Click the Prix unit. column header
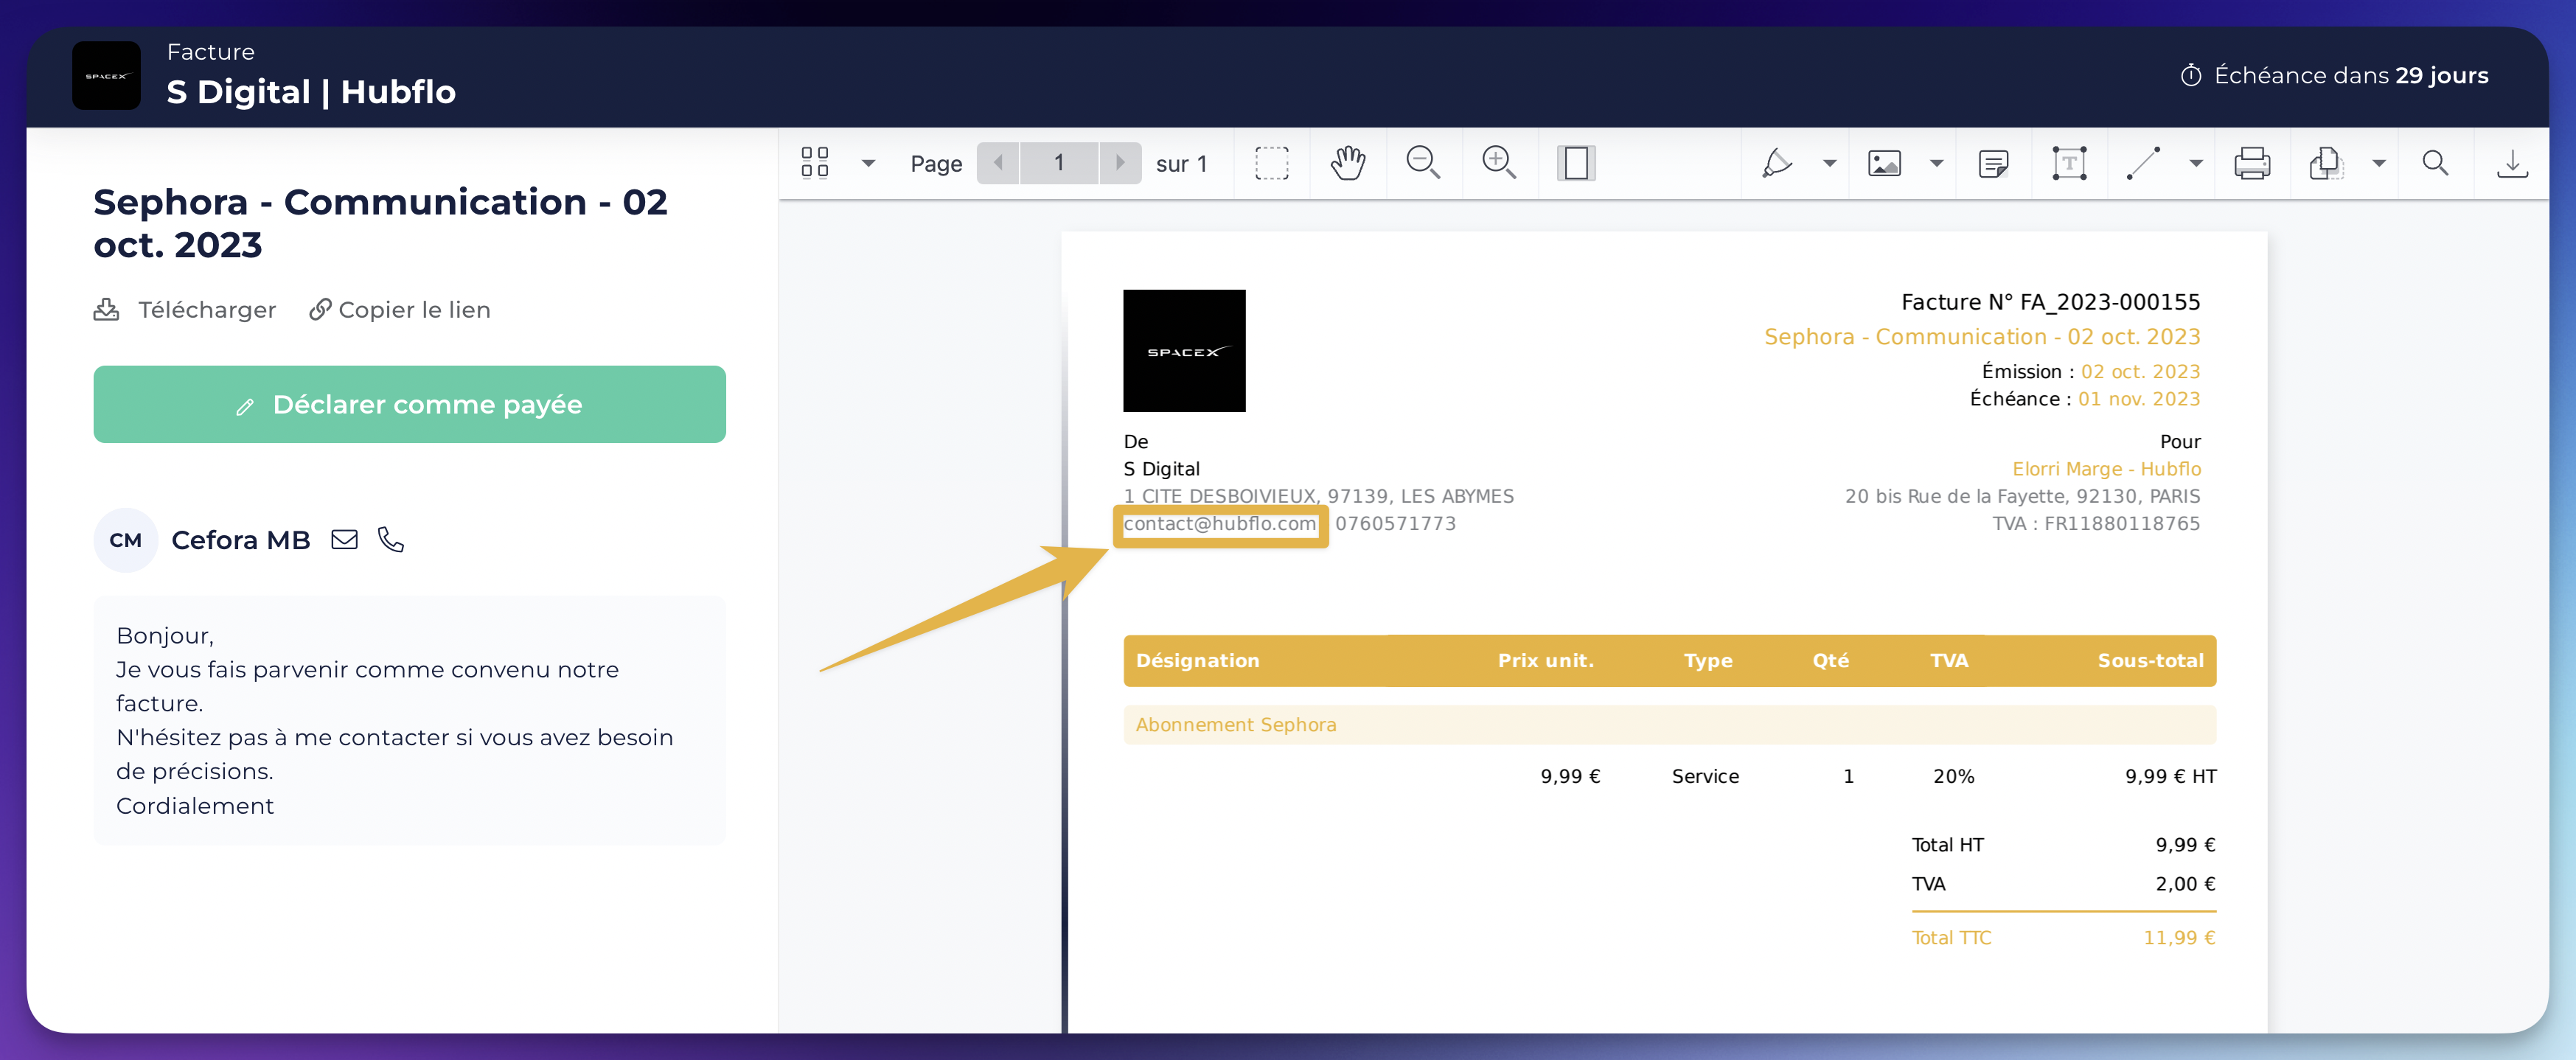2576x1060 pixels. [1545, 661]
